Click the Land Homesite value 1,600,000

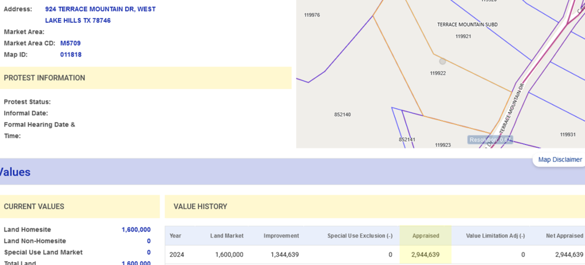[x=136, y=230]
